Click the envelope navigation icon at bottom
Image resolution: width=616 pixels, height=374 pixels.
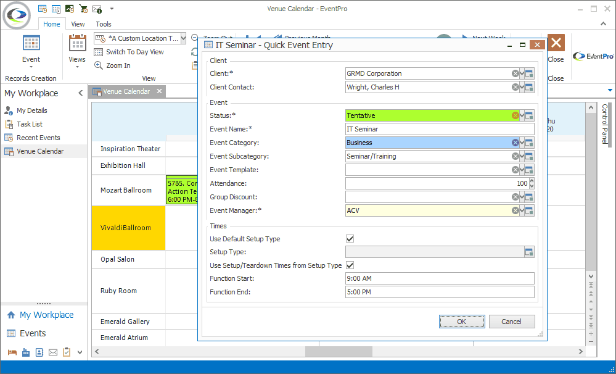[53, 352]
